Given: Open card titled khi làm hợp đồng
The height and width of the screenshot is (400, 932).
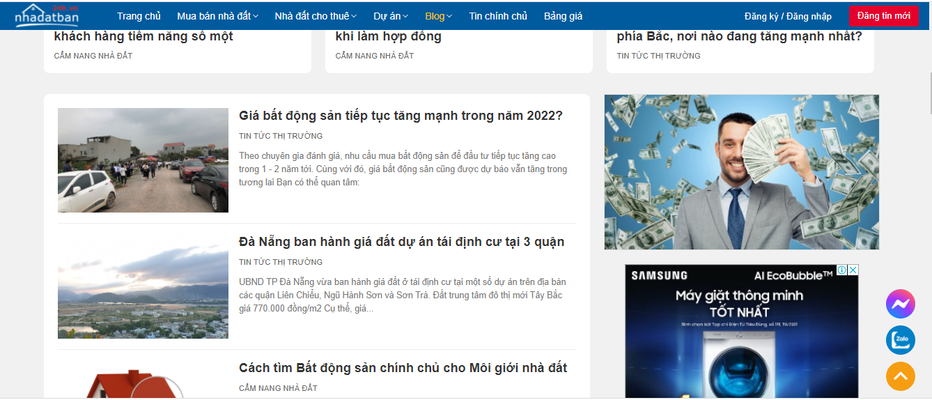Looking at the screenshot, I should click(388, 36).
